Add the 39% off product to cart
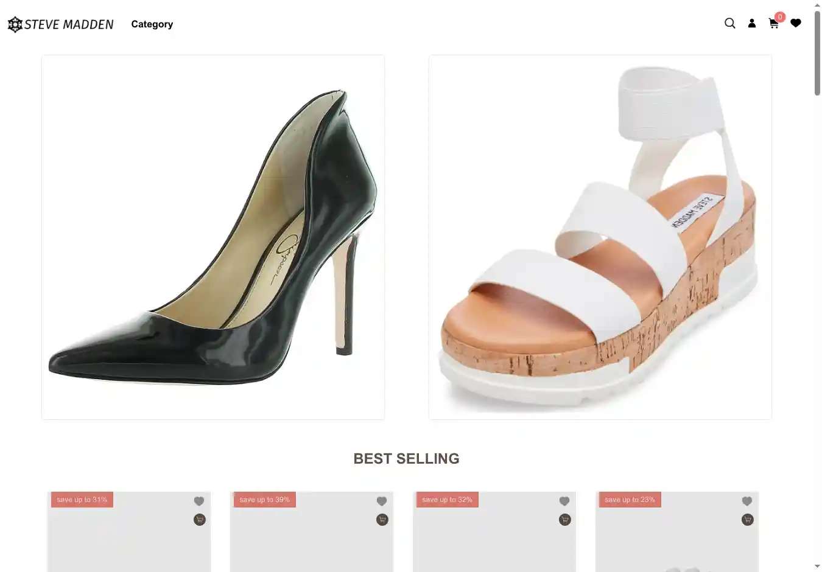 pyautogui.click(x=382, y=520)
